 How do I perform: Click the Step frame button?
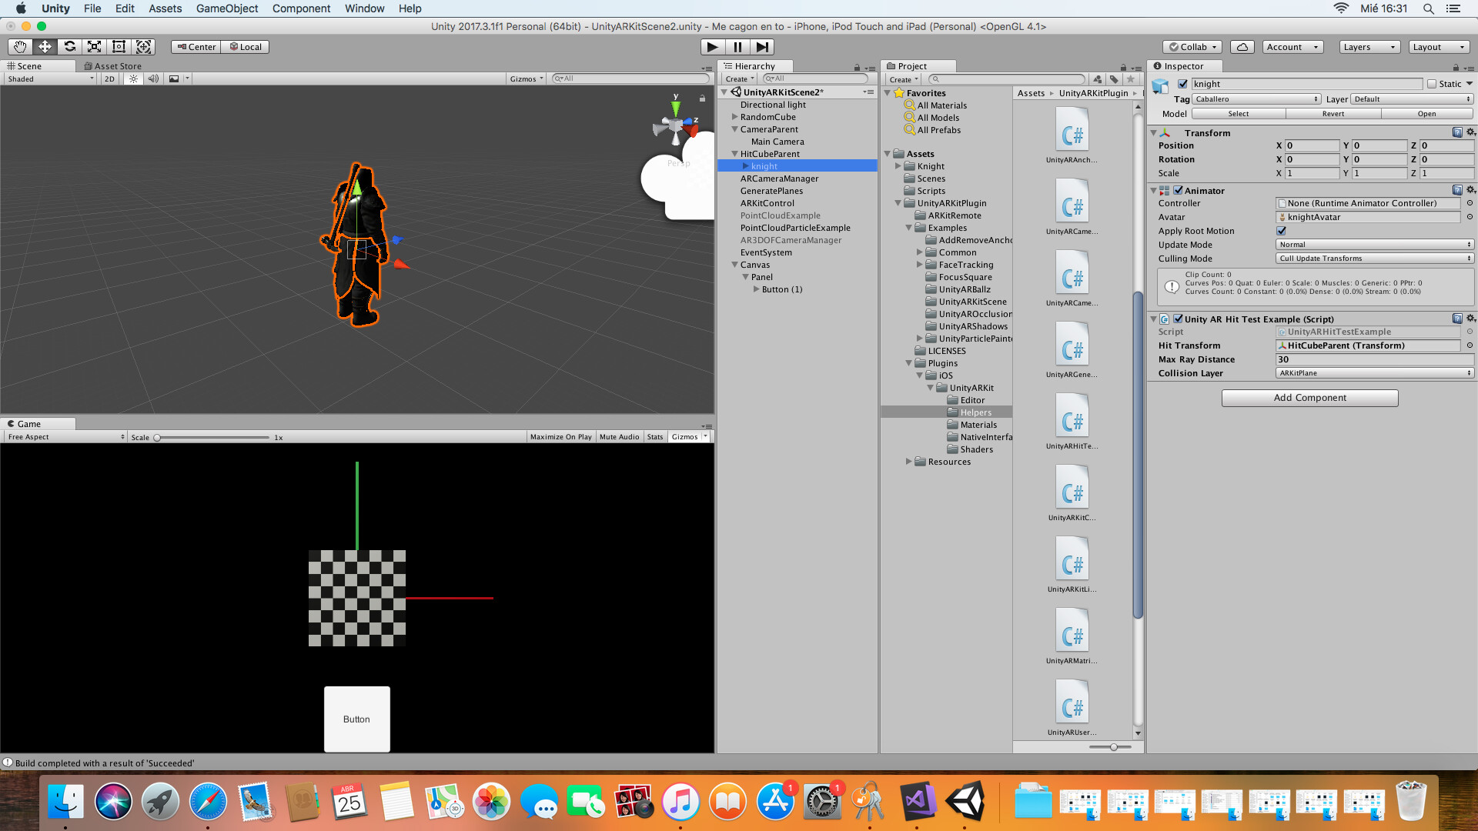pyautogui.click(x=762, y=47)
